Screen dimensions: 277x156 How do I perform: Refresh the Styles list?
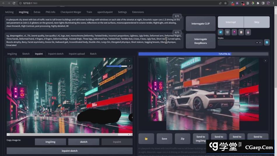tap(267, 42)
